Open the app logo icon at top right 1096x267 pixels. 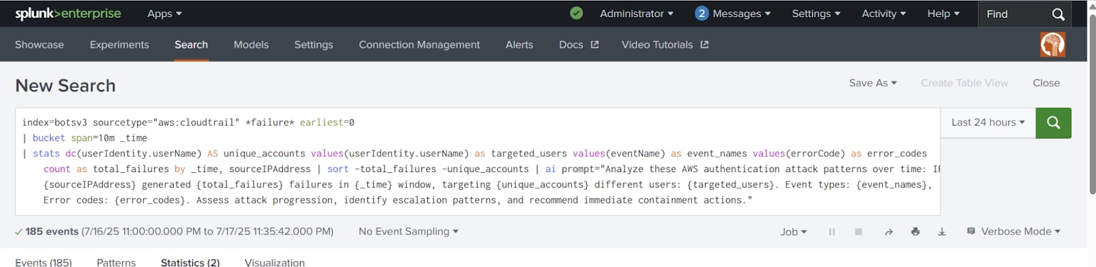point(1053,45)
